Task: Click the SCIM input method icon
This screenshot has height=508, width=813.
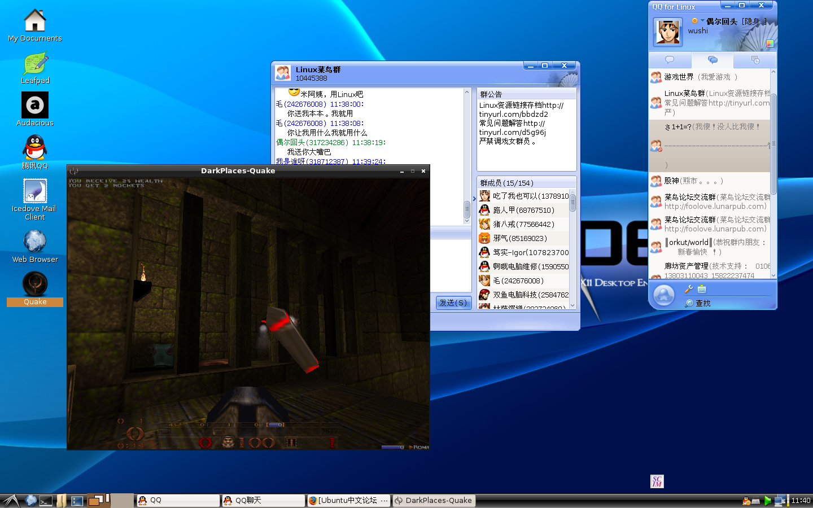Action: tap(657, 481)
